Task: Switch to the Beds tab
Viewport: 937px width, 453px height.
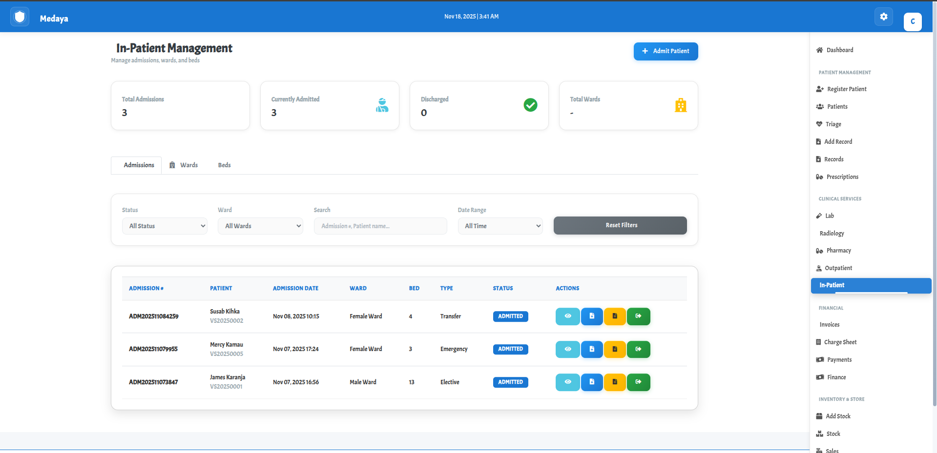Action: point(224,165)
